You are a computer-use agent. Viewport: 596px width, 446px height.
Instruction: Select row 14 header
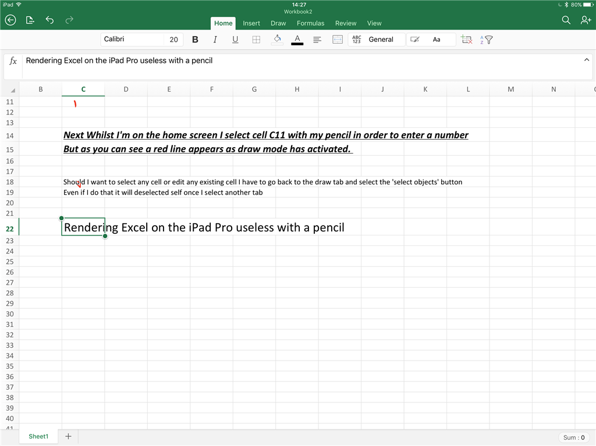click(x=9, y=135)
